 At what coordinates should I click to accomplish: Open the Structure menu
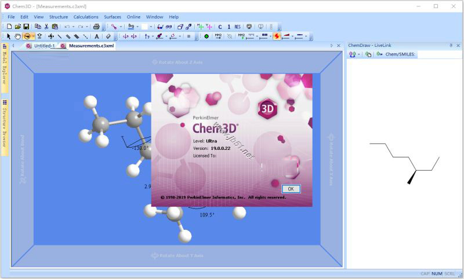[x=59, y=17]
